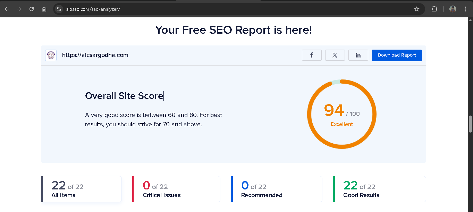Click the Your Free SEO Report heading
The height and width of the screenshot is (212, 473).
tap(234, 30)
